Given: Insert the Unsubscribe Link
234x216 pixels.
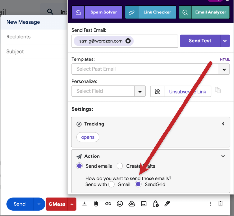Looking at the screenshot, I should [x=187, y=92].
